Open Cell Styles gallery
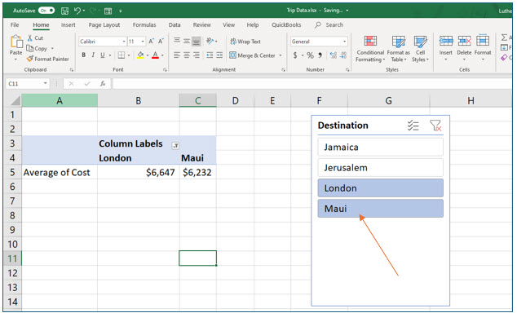 point(421,48)
